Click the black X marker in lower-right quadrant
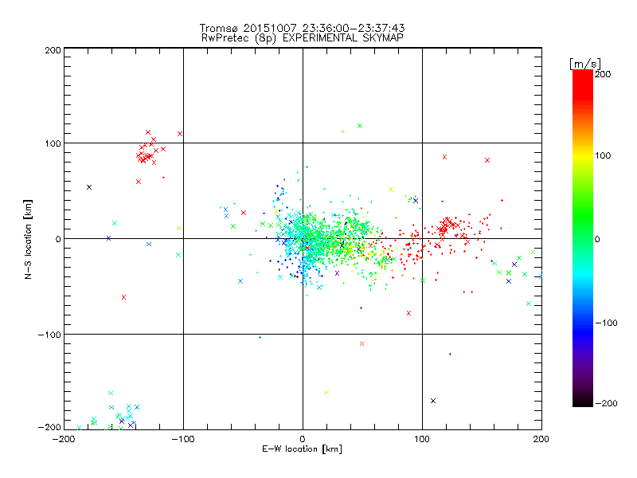 point(433,401)
